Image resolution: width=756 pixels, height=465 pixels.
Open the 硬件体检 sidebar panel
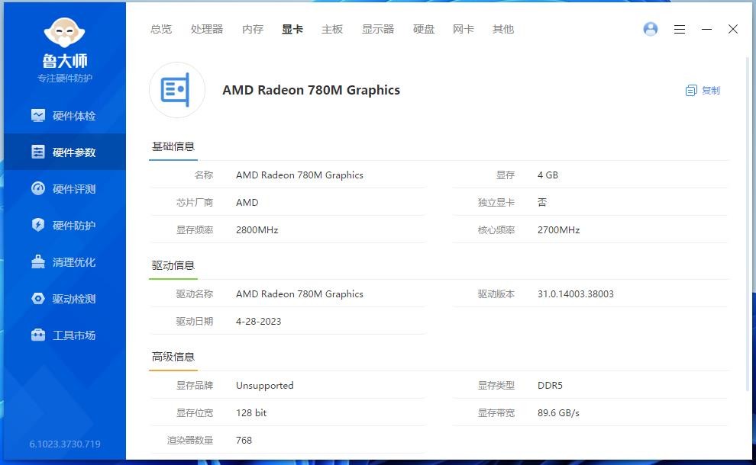[65, 115]
